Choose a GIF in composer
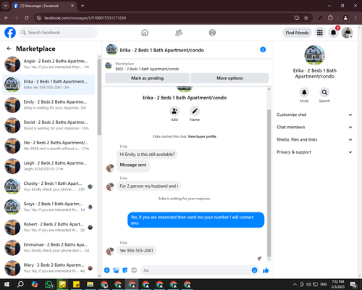362x290 pixels. click(134, 270)
